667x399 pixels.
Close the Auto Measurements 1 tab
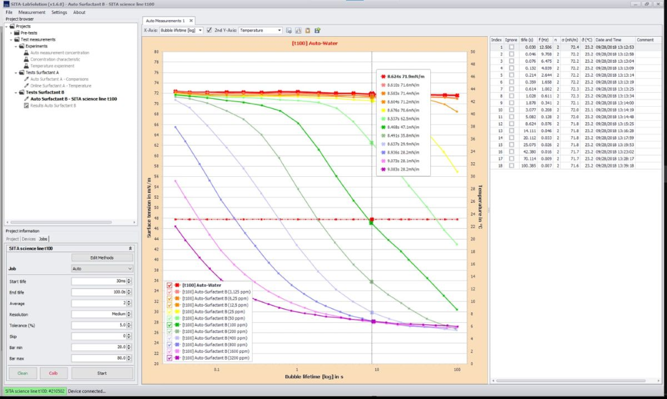[190, 21]
